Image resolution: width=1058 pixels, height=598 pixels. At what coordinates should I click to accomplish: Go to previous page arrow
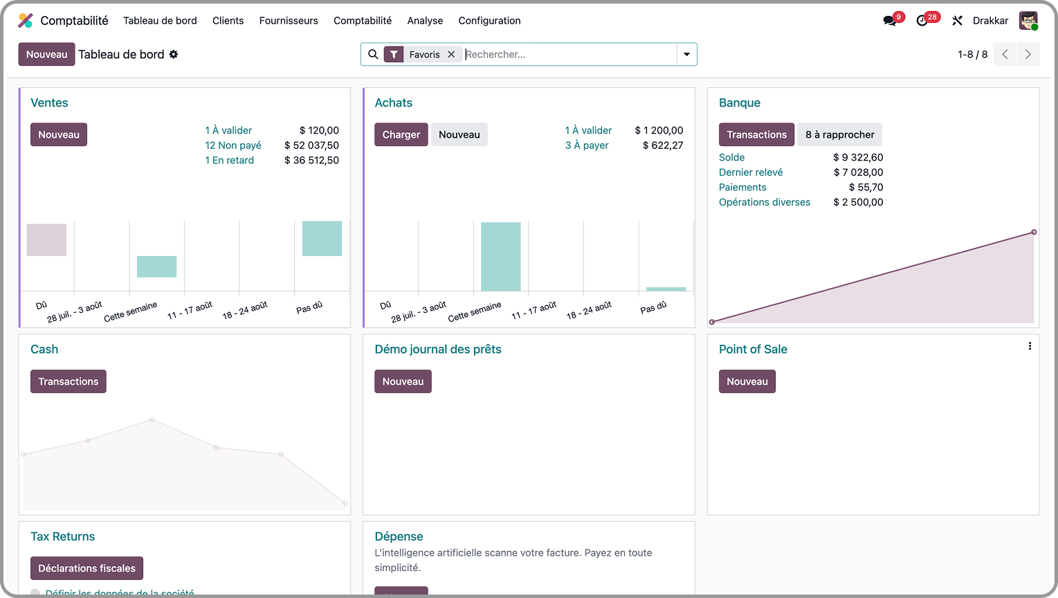coord(1005,55)
